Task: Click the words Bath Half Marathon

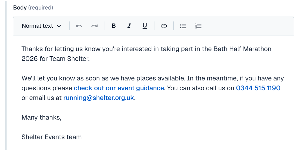Action: (x=242, y=49)
